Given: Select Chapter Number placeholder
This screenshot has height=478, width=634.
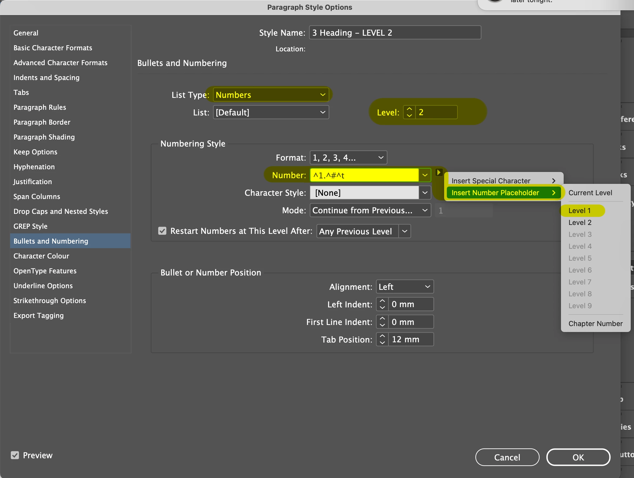Looking at the screenshot, I should tap(595, 324).
